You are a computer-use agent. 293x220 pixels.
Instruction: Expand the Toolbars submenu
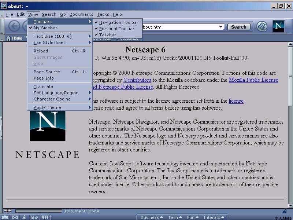[60, 22]
